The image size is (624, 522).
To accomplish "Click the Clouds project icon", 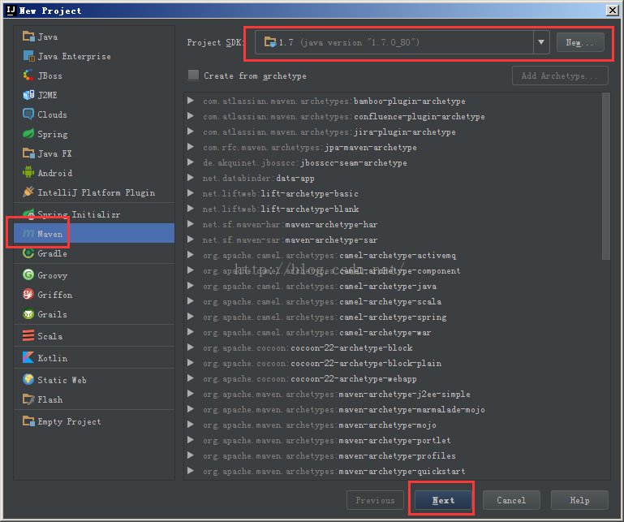I will [x=28, y=114].
